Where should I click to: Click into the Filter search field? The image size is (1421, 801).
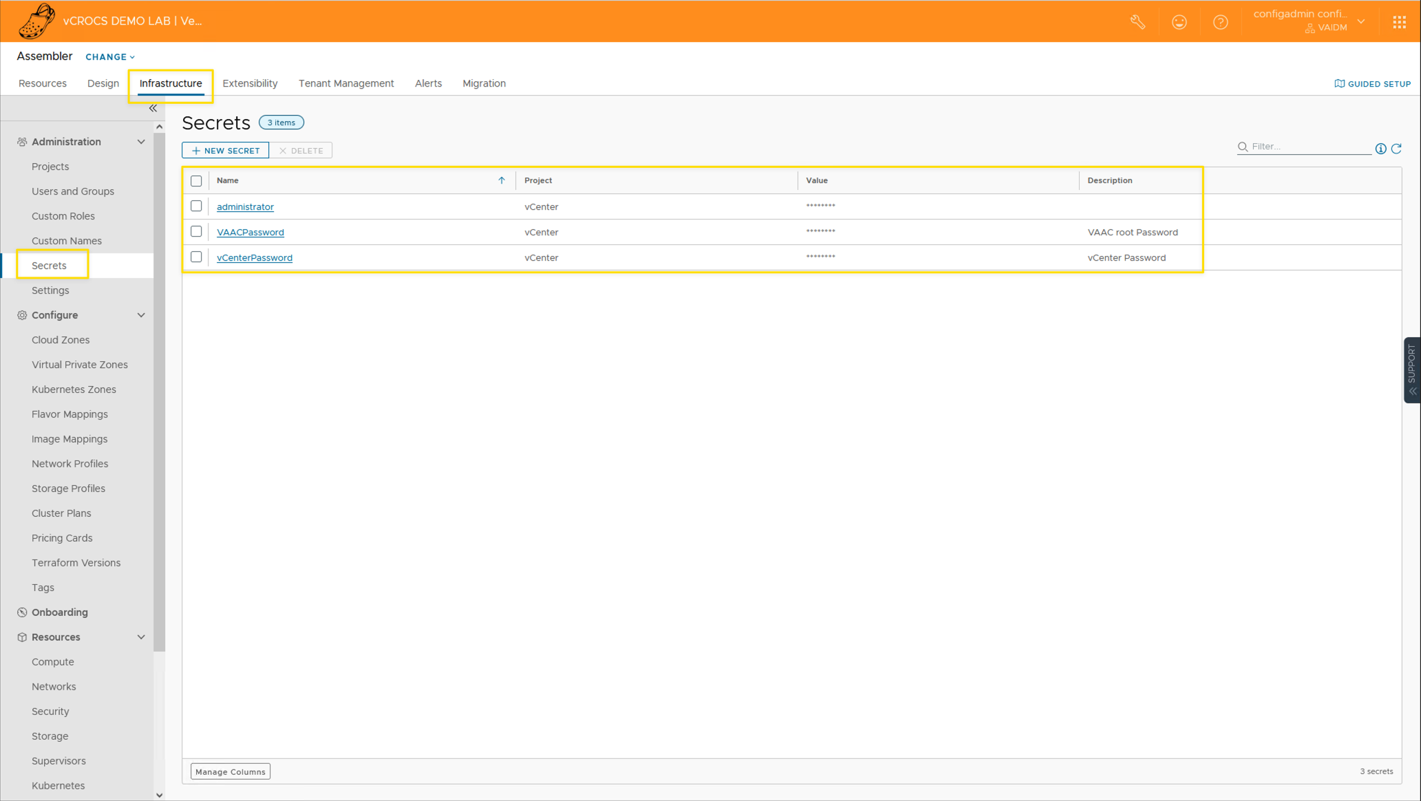(1307, 147)
